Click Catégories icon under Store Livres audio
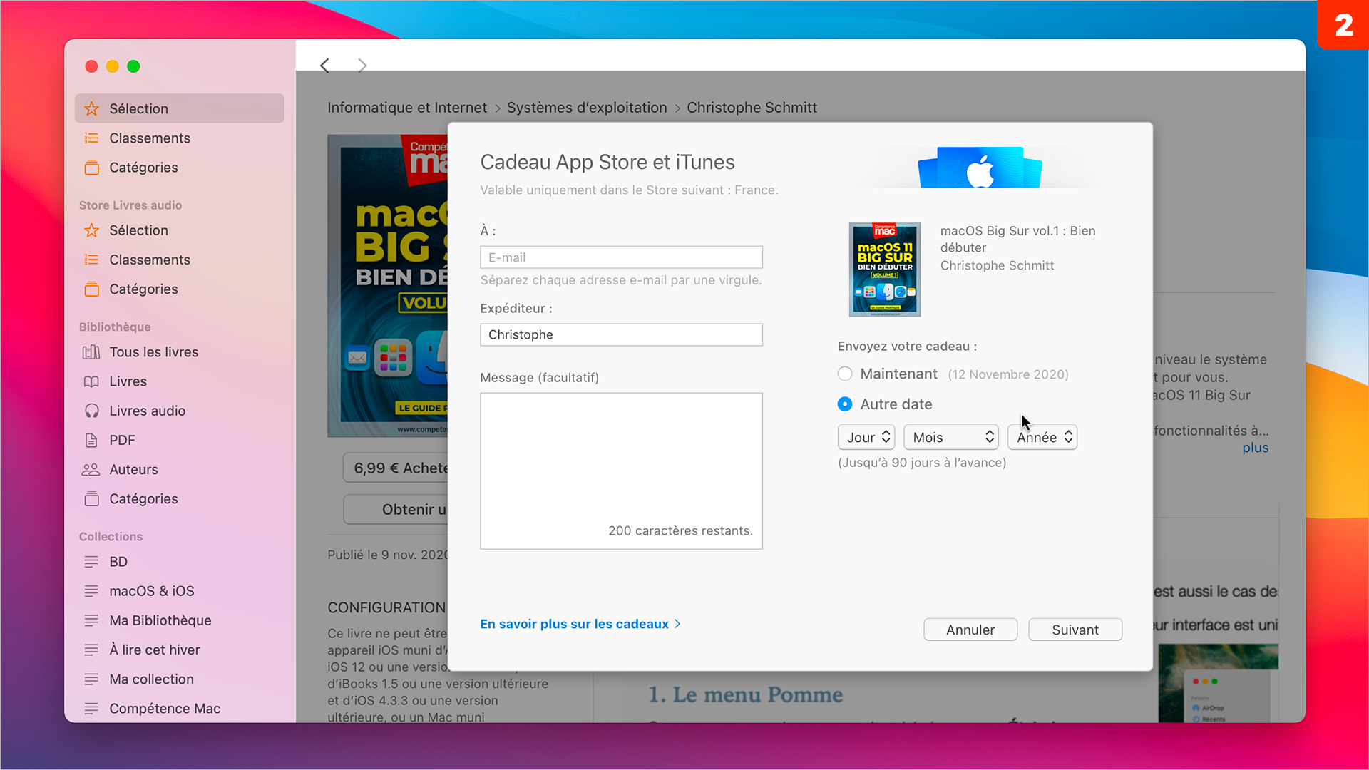The width and height of the screenshot is (1369, 770). pyautogui.click(x=91, y=289)
